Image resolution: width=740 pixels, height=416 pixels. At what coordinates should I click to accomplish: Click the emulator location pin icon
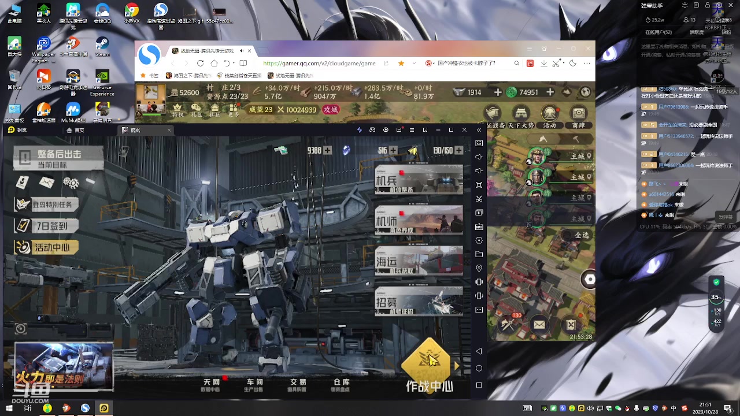click(x=479, y=268)
